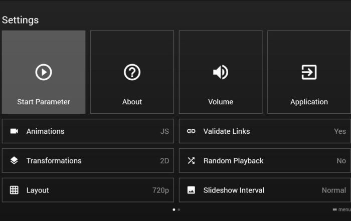This screenshot has height=221, width=351.
Task: Click the Layout grid icon
Action: 14,190
